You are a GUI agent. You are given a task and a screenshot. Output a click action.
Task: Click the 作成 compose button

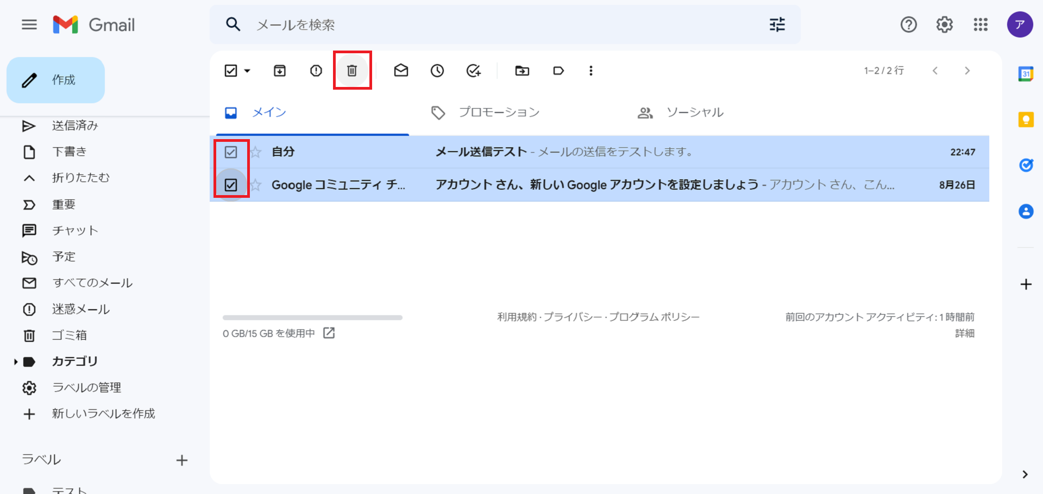coord(55,80)
